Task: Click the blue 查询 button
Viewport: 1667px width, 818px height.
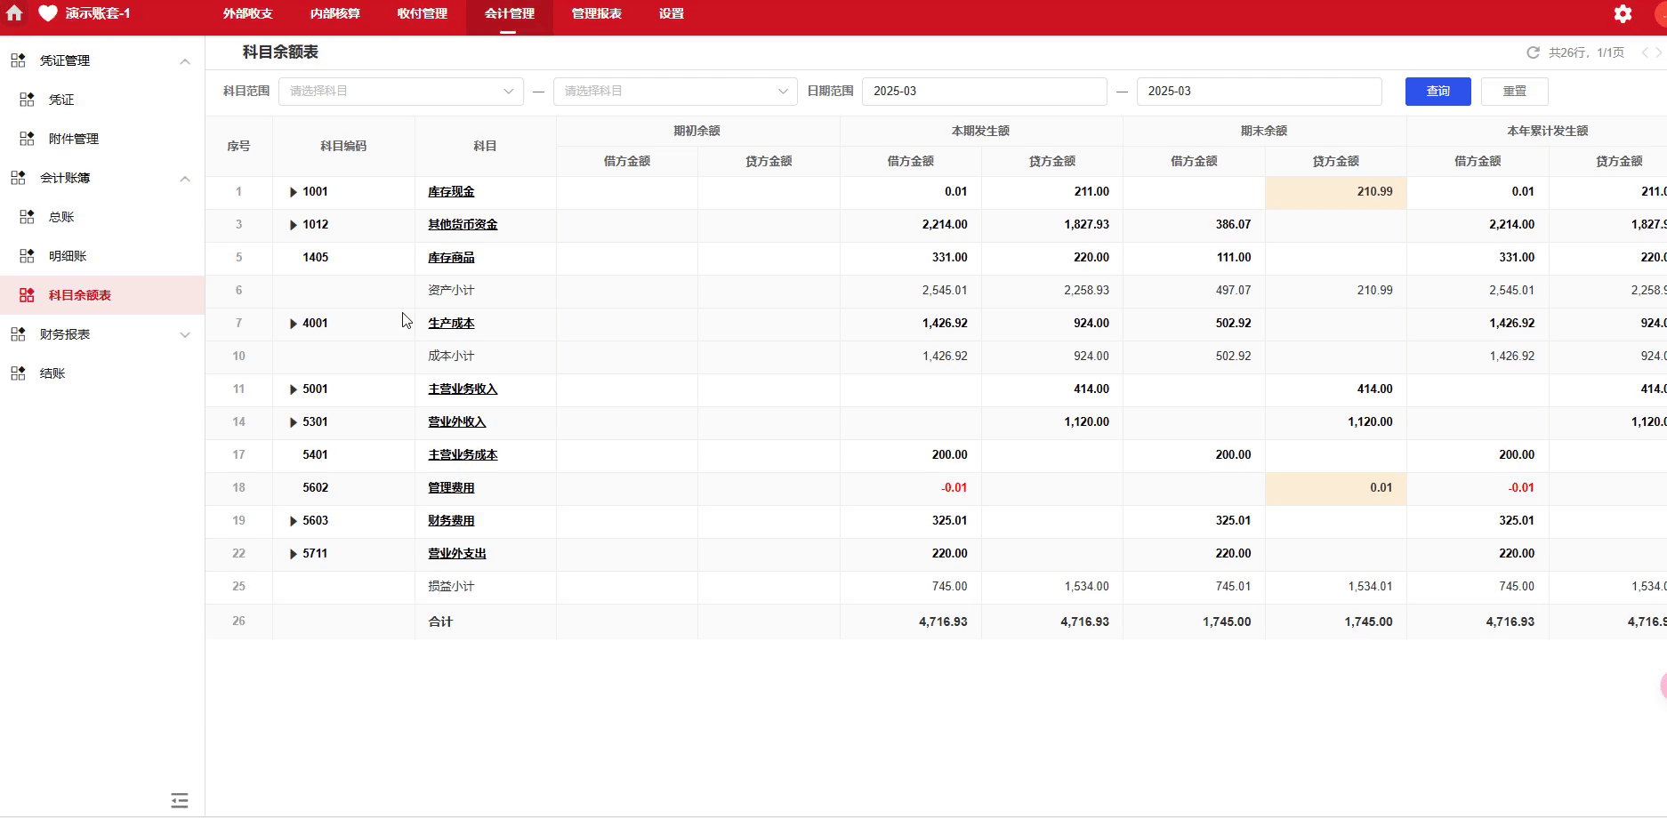Action: click(1437, 92)
